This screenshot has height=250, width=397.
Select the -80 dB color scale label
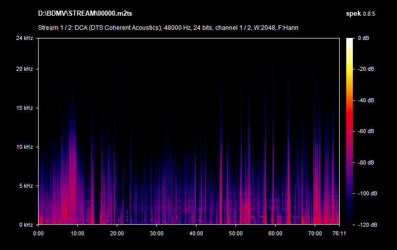point(366,162)
